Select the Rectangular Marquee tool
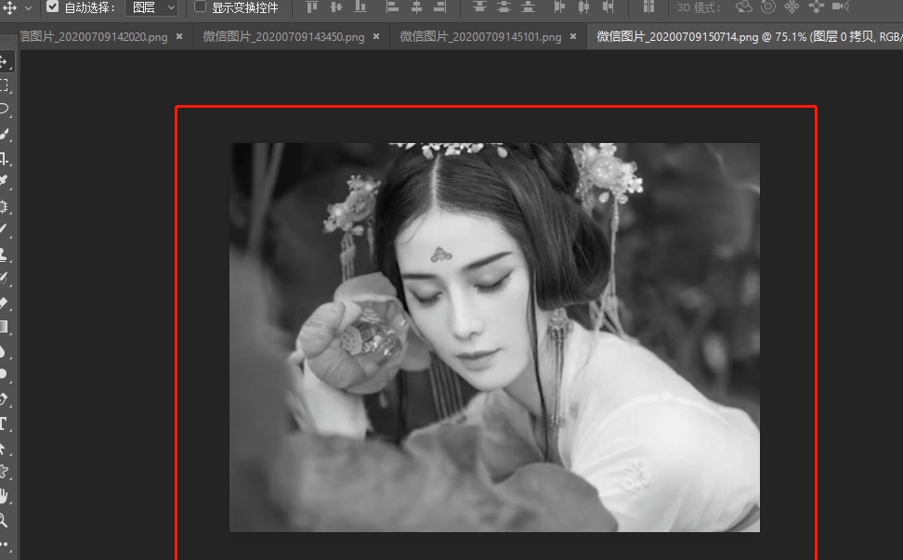This screenshot has height=560, width=903. pyautogui.click(x=4, y=85)
